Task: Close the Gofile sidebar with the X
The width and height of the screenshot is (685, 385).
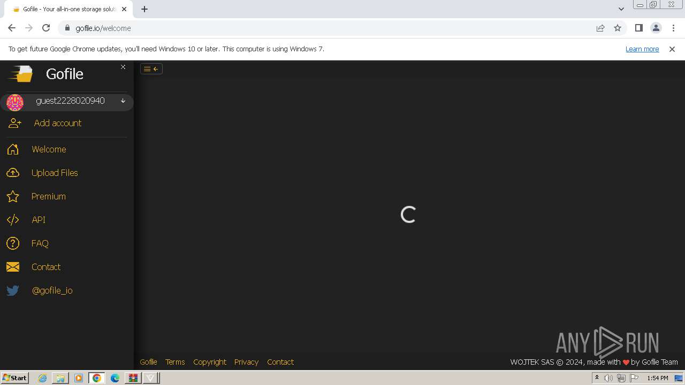Action: click(123, 67)
